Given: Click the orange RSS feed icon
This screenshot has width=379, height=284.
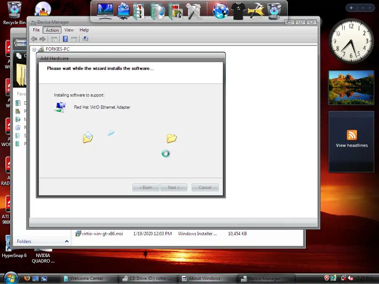Looking at the screenshot, I should pyautogui.click(x=352, y=135).
